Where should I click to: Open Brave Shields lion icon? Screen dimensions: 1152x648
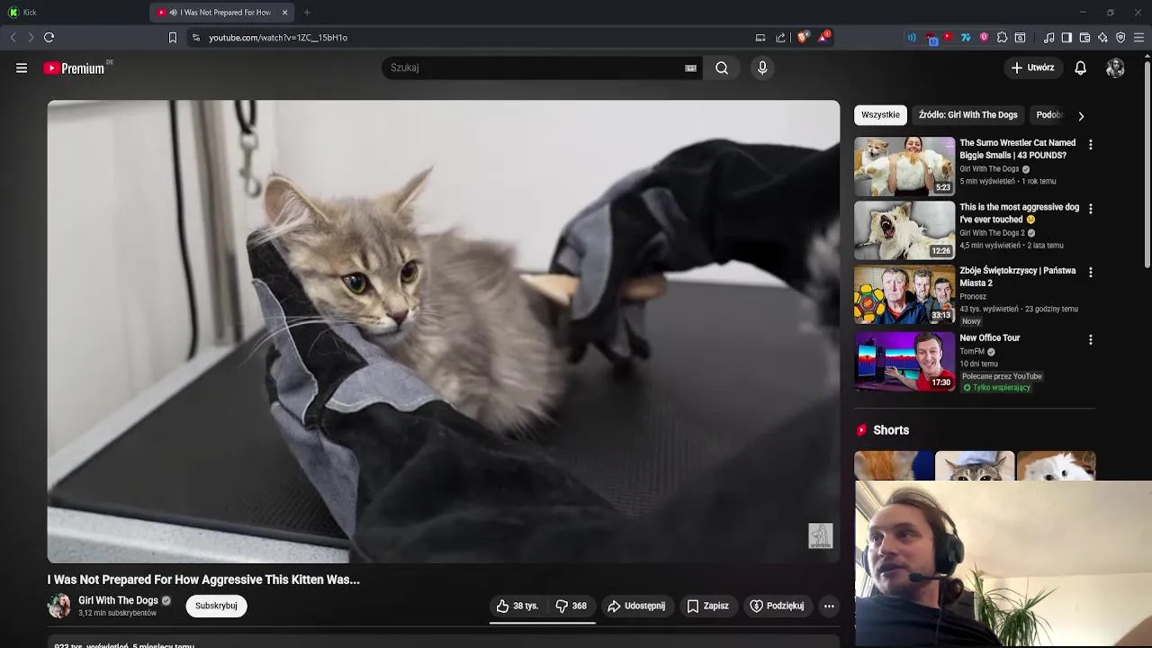803,37
